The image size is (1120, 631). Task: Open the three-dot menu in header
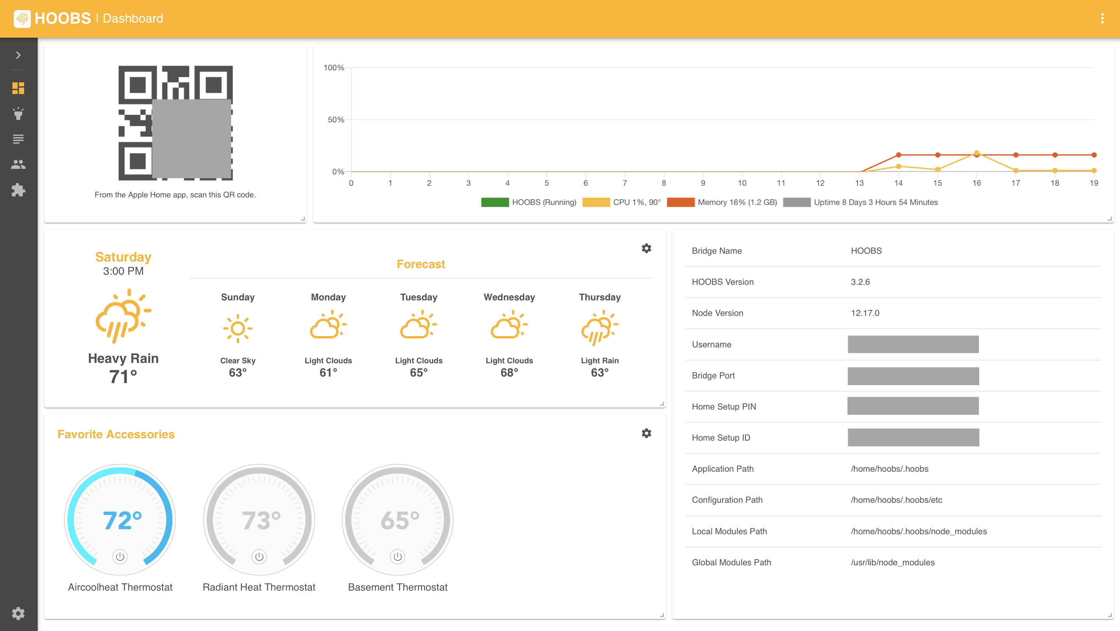pyautogui.click(x=1102, y=18)
